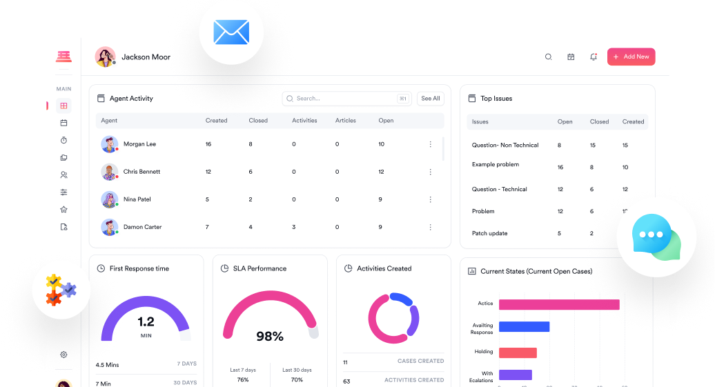The width and height of the screenshot is (715, 387).
Task: Click the sliders filter icon in sidebar
Action: point(63,192)
